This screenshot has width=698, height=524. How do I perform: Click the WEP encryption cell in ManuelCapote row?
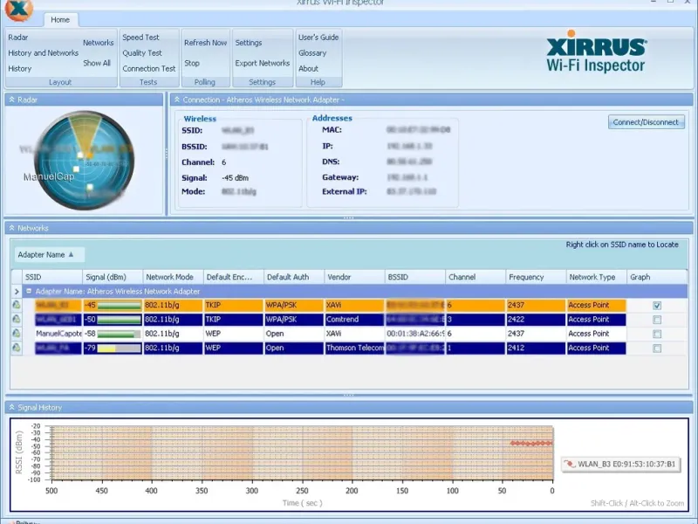click(x=233, y=334)
